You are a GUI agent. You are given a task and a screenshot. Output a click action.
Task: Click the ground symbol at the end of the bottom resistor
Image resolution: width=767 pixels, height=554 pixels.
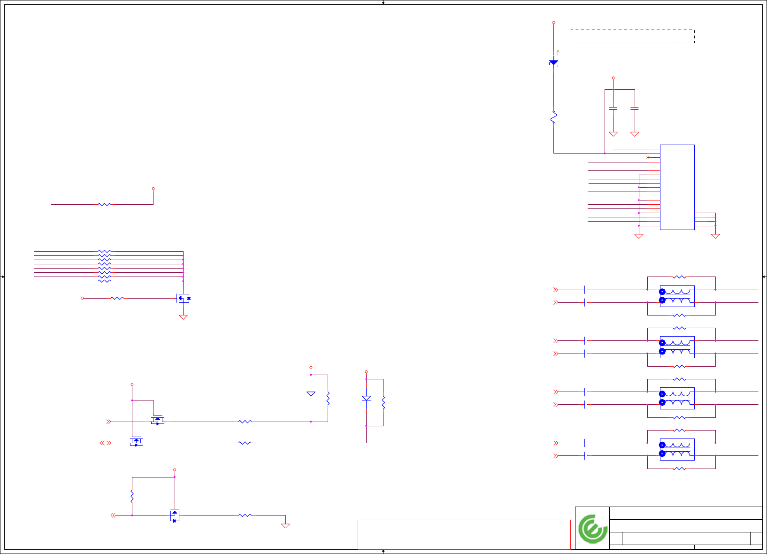click(x=285, y=526)
